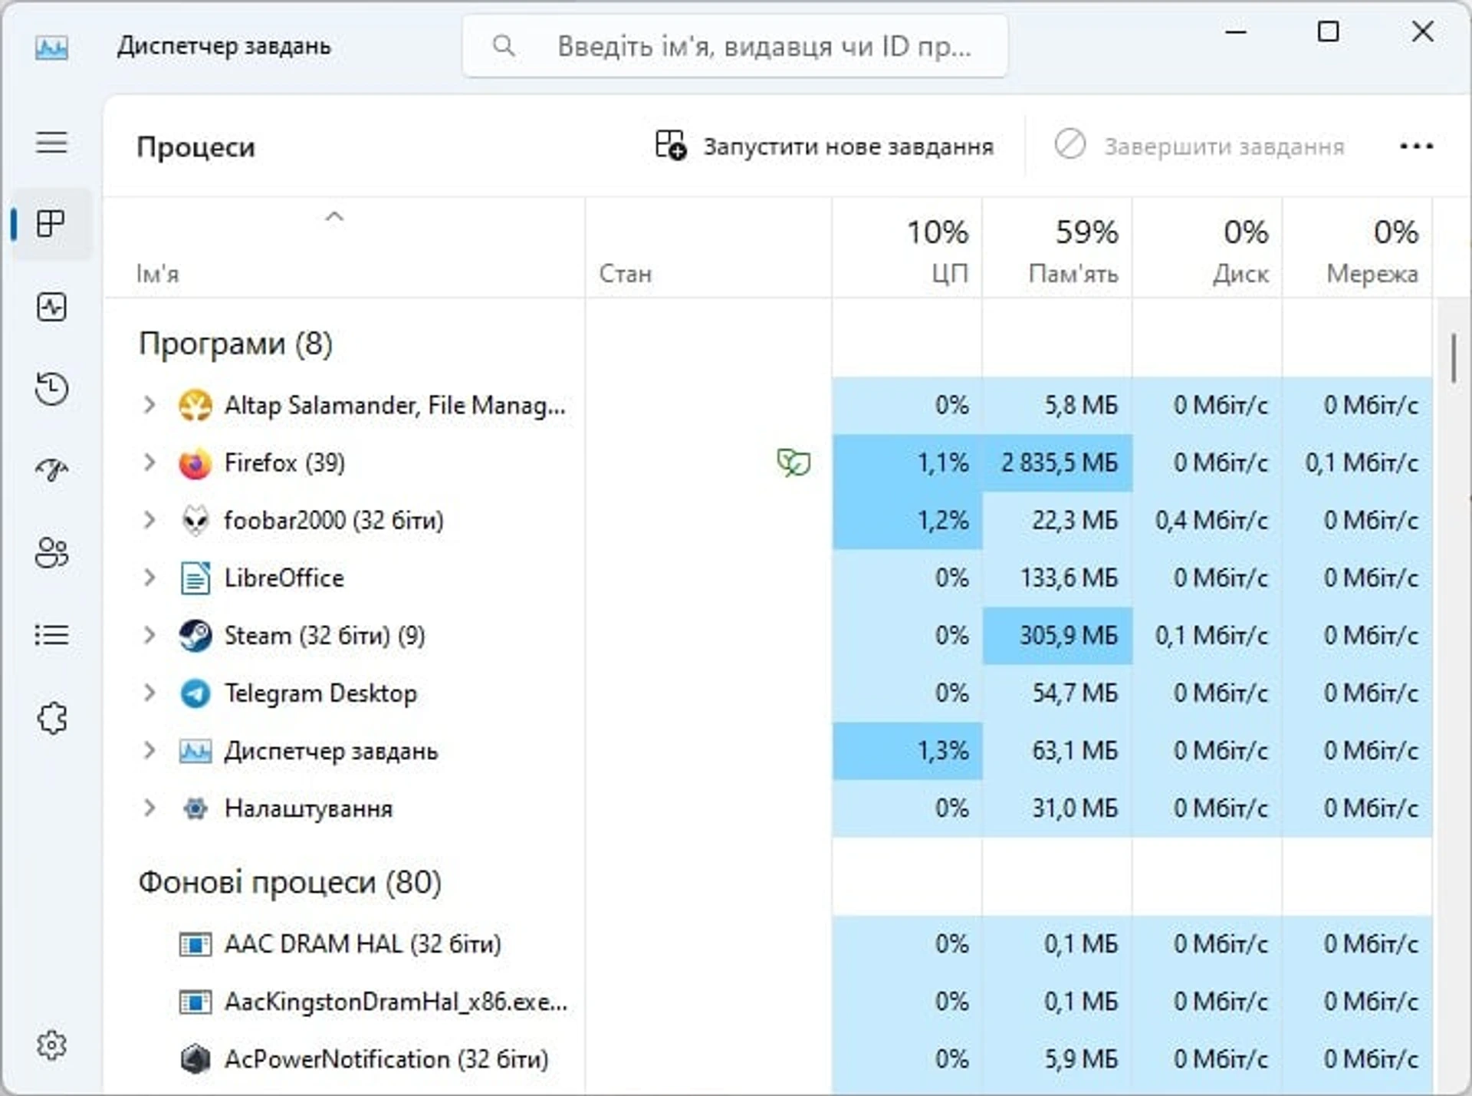This screenshot has height=1096, width=1472.
Task: Expand the foobar2000 process group
Action: (x=149, y=520)
